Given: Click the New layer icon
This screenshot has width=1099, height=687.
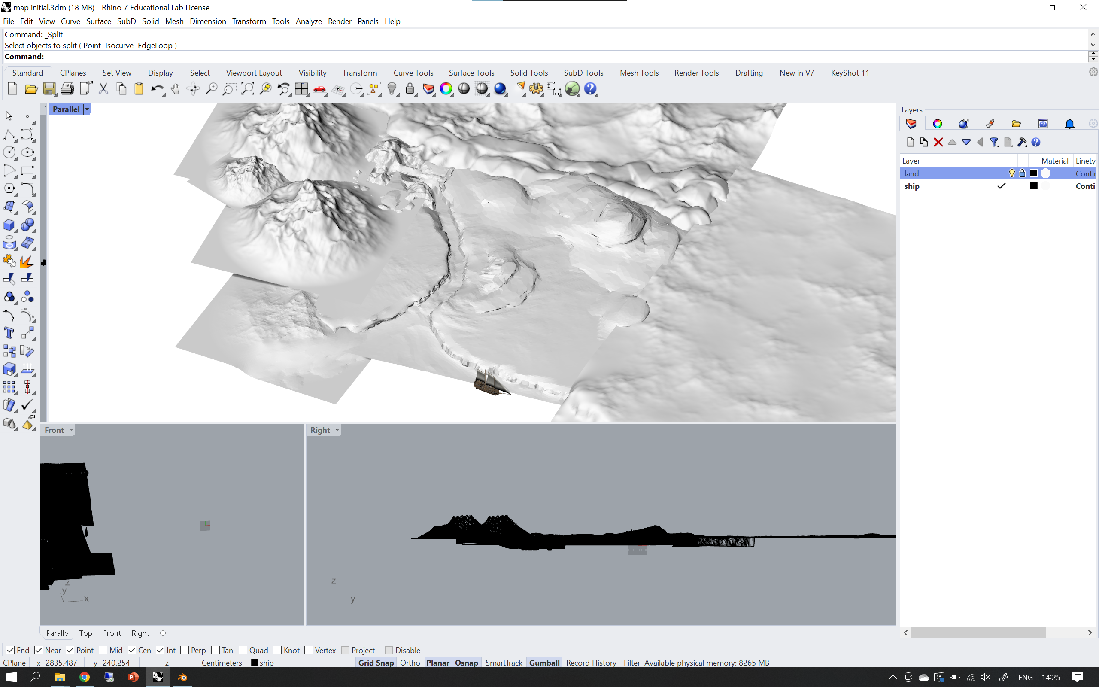Looking at the screenshot, I should pyautogui.click(x=910, y=142).
